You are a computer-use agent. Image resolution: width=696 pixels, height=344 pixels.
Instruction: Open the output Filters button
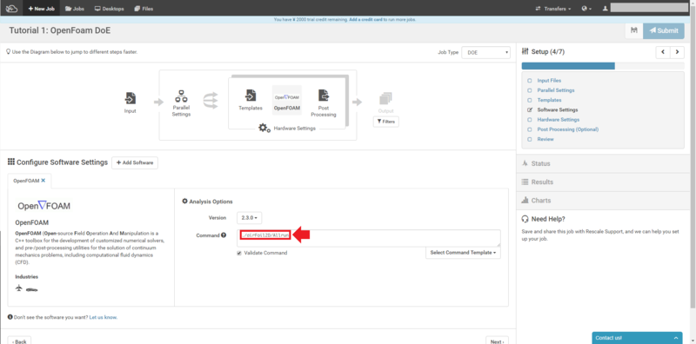(x=385, y=122)
